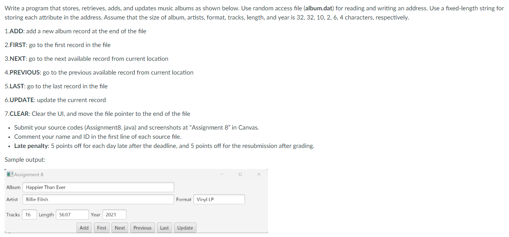509x237 pixels.
Task: Click the Format field showing Vinyl LP
Action: 219,199
